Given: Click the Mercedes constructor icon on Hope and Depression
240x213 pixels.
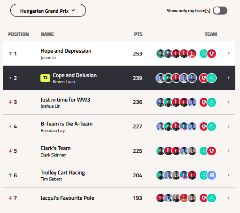Looking at the screenshot, I should click(204, 54).
